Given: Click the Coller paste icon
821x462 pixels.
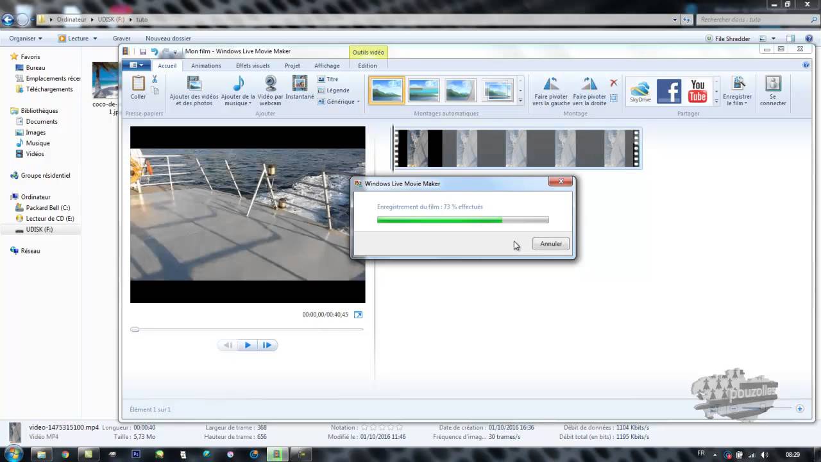Looking at the screenshot, I should point(138,83).
